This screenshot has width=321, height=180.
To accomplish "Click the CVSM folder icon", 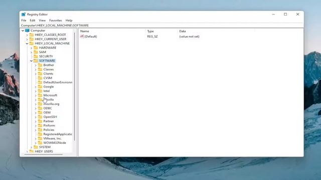I will point(40,78).
